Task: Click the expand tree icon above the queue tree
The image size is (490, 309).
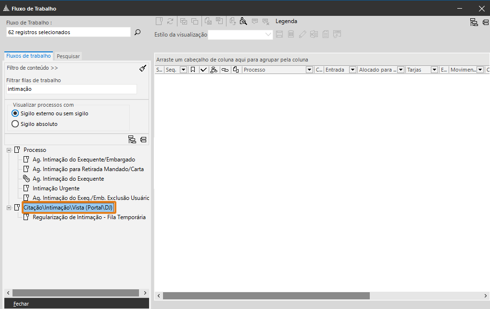Action: 132,139
